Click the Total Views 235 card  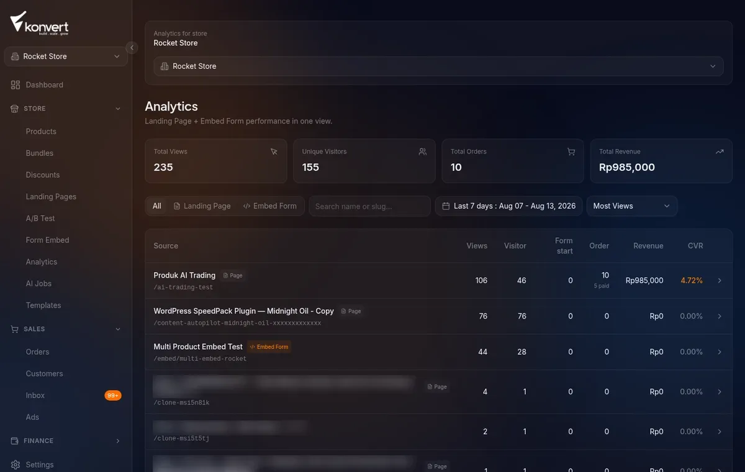pos(216,161)
